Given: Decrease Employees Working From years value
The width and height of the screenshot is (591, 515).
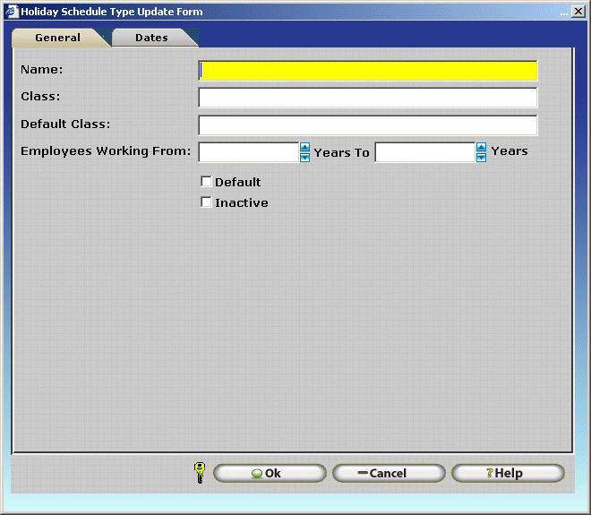Looking at the screenshot, I should (304, 158).
